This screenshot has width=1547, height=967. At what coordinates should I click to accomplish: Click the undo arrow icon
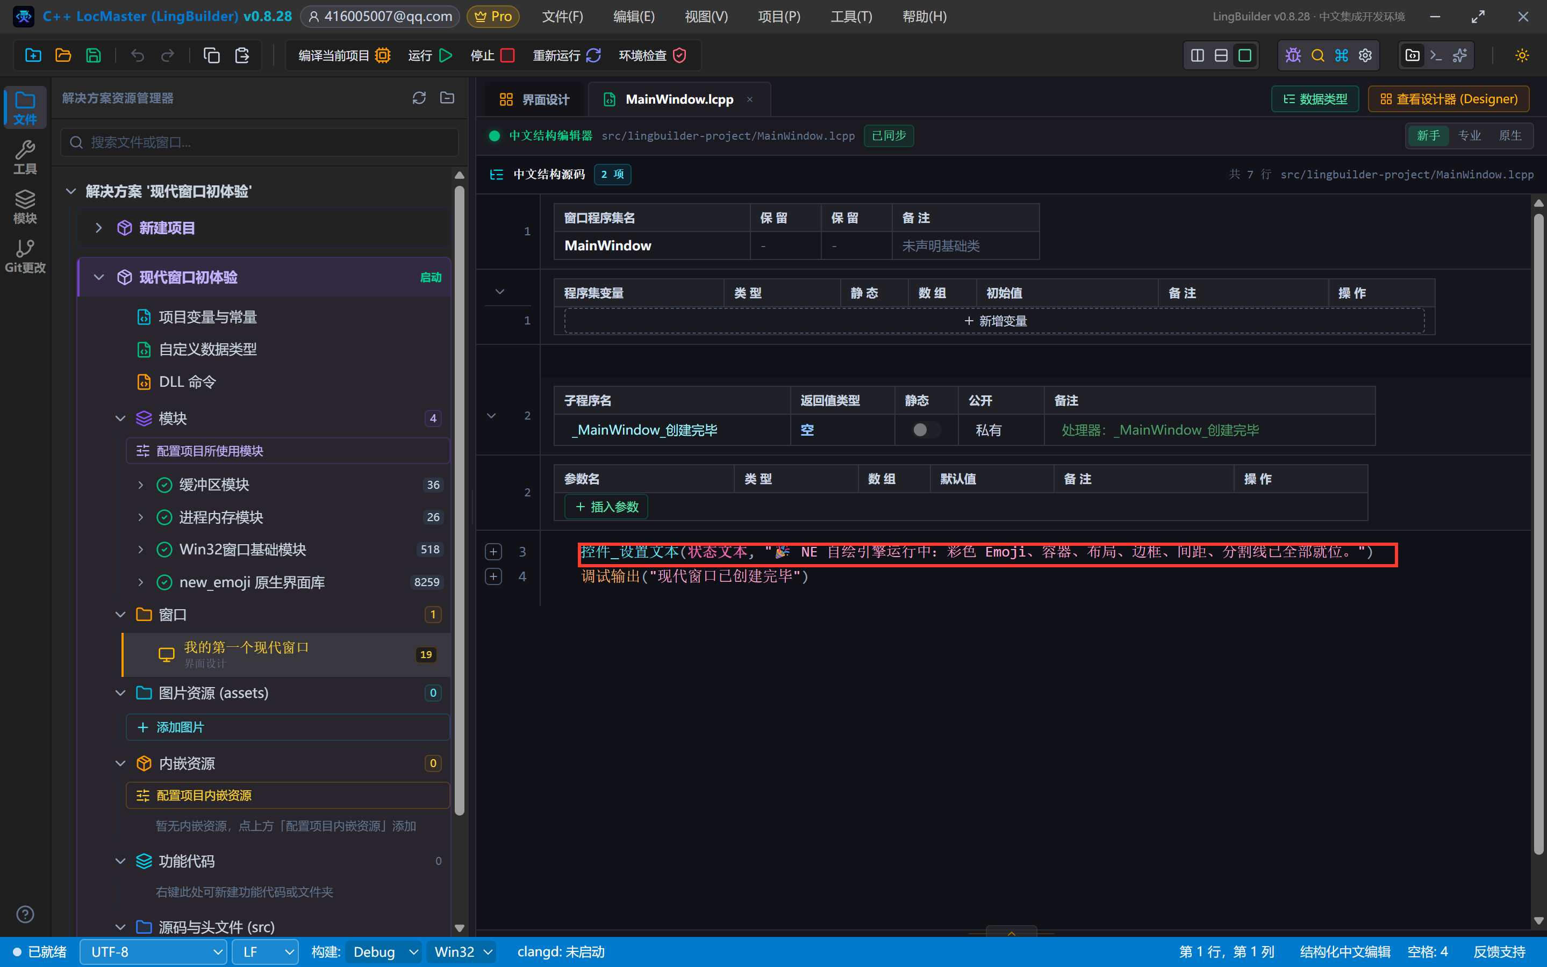(x=137, y=56)
